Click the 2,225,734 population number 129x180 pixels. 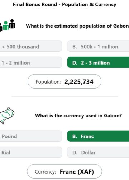pyautogui.click(x=79, y=82)
